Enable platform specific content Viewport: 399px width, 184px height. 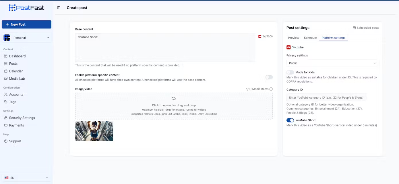coord(269,77)
